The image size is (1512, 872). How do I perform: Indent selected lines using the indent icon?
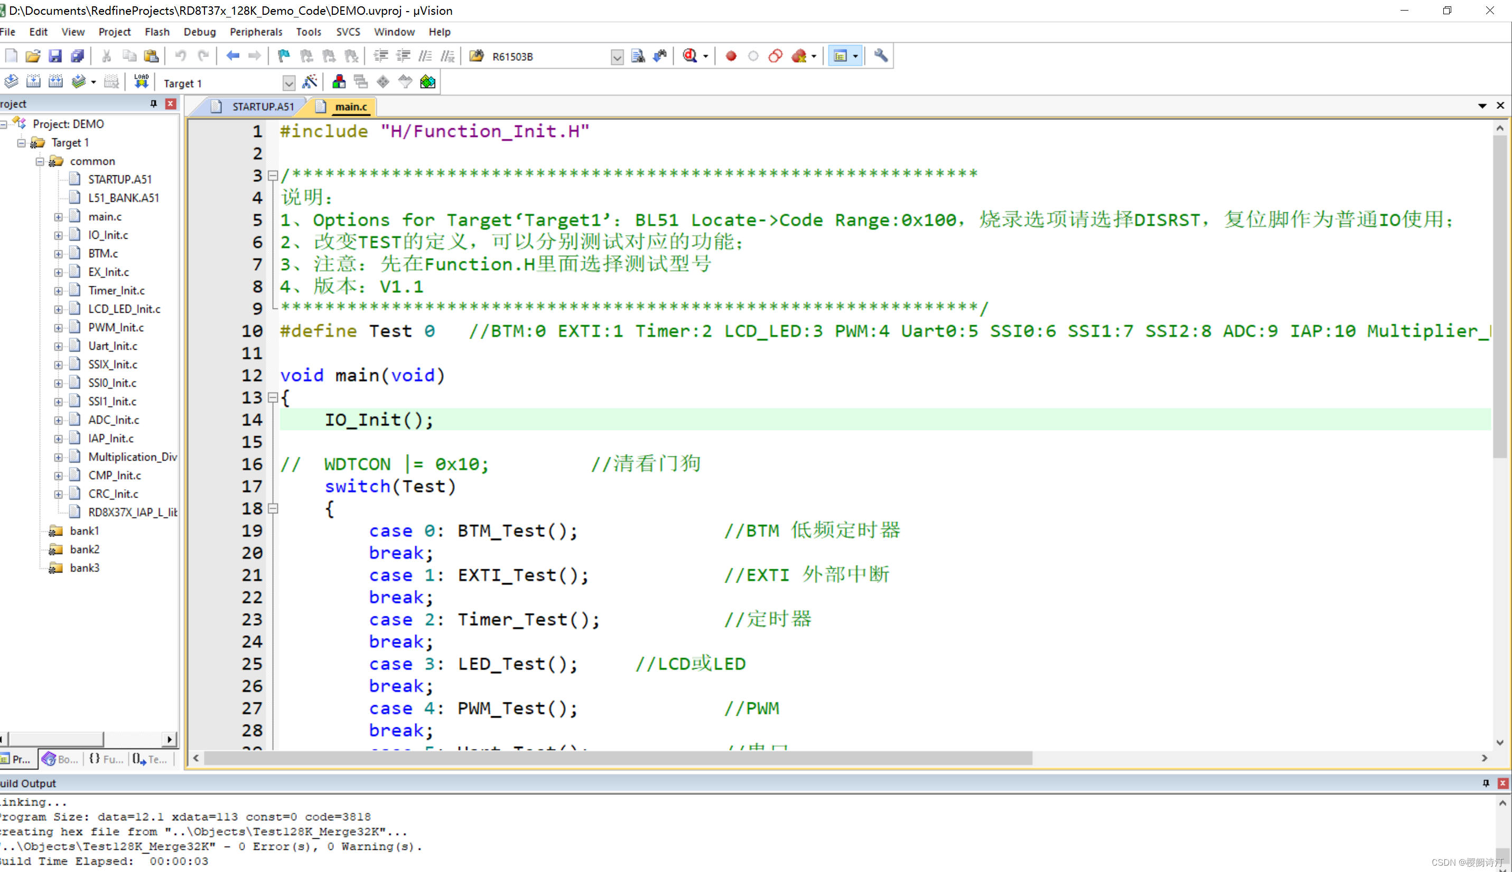[381, 57]
